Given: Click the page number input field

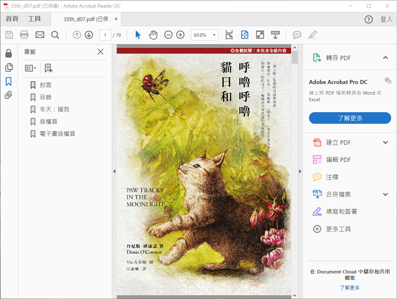Looking at the screenshot, I should point(105,35).
